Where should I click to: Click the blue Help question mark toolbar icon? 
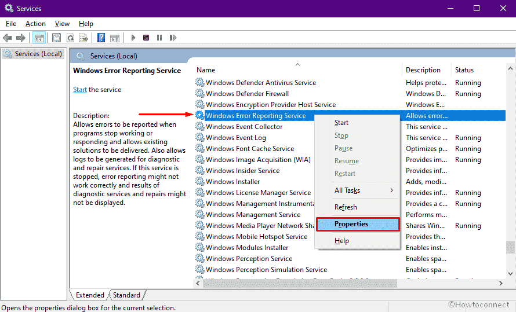click(x=101, y=38)
